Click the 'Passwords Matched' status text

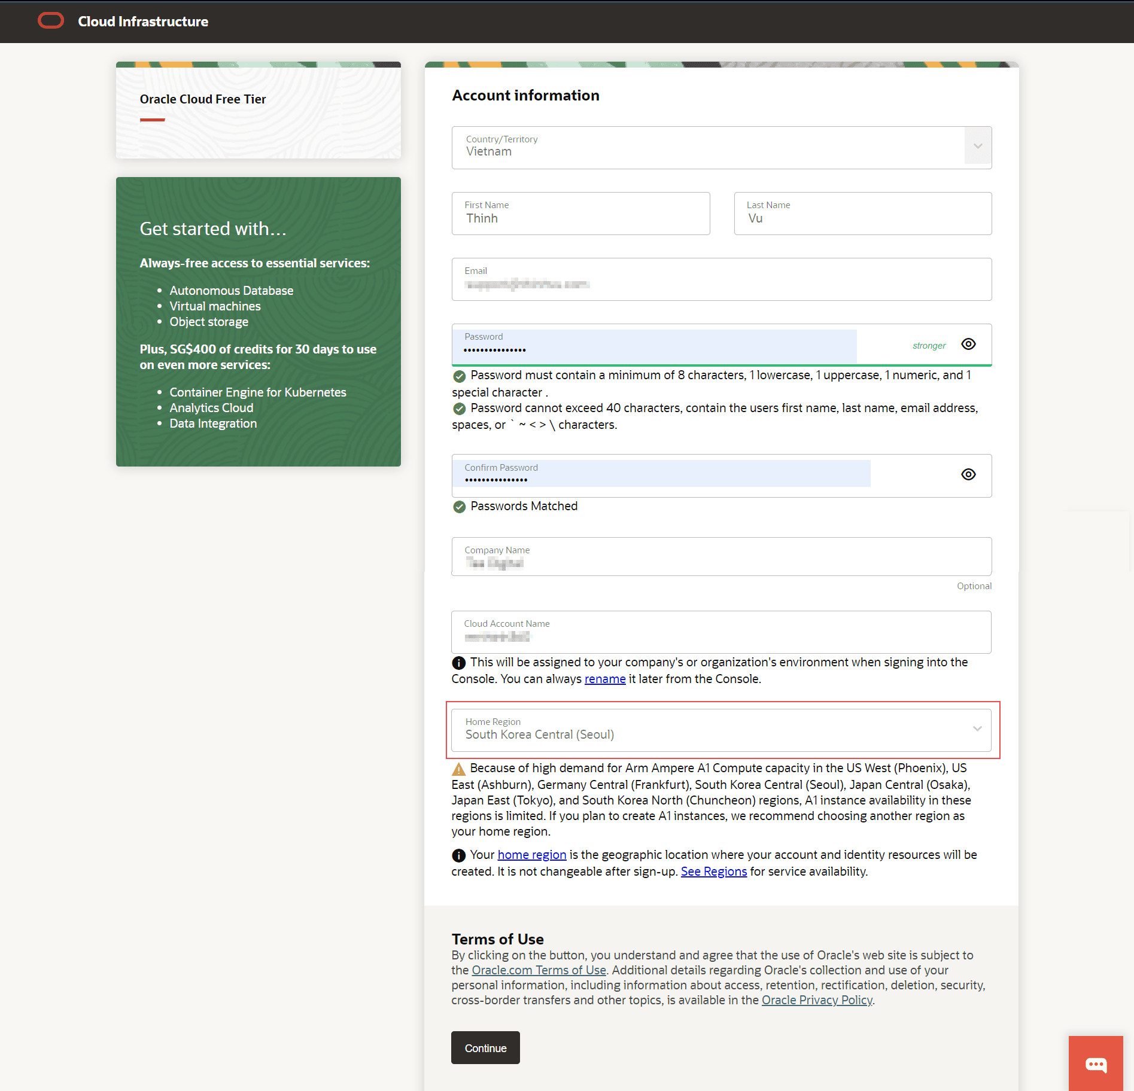coord(524,506)
